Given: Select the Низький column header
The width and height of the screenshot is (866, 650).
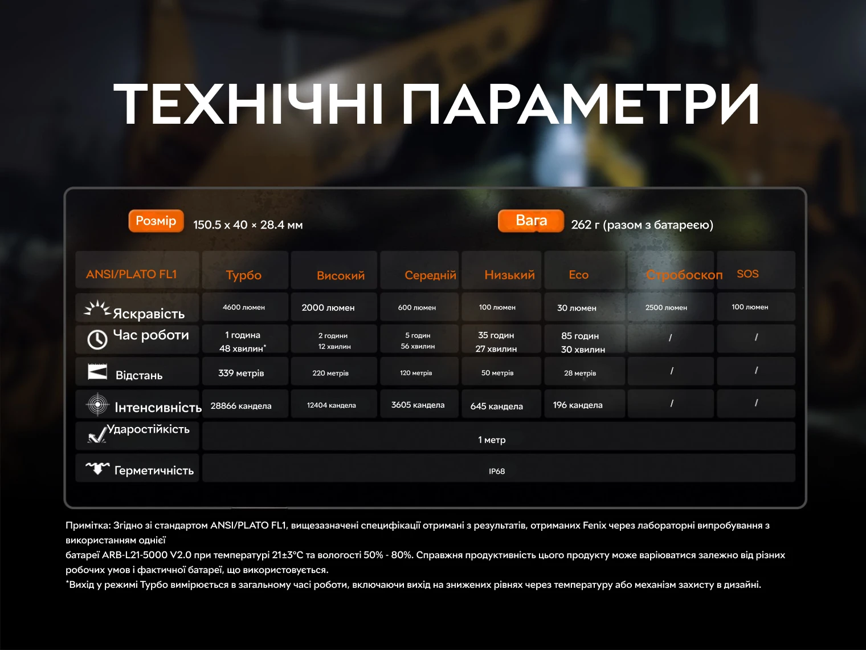Looking at the screenshot, I should click(x=501, y=270).
